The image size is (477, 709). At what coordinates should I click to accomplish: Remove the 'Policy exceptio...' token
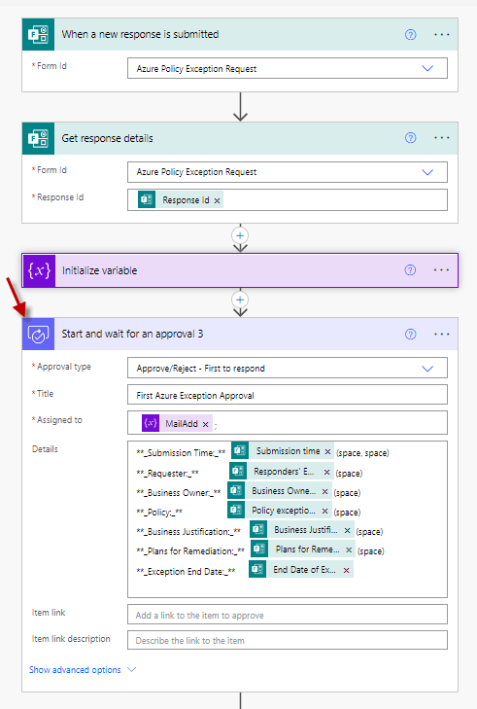[324, 511]
